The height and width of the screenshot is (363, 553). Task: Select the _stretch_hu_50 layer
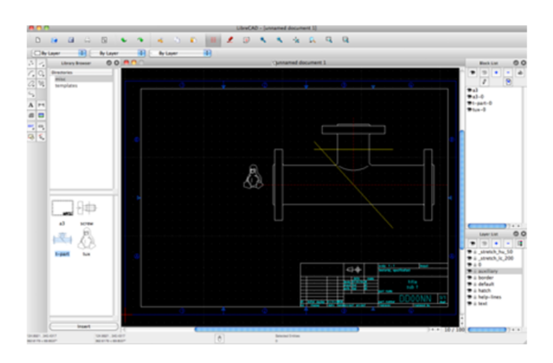click(x=496, y=252)
